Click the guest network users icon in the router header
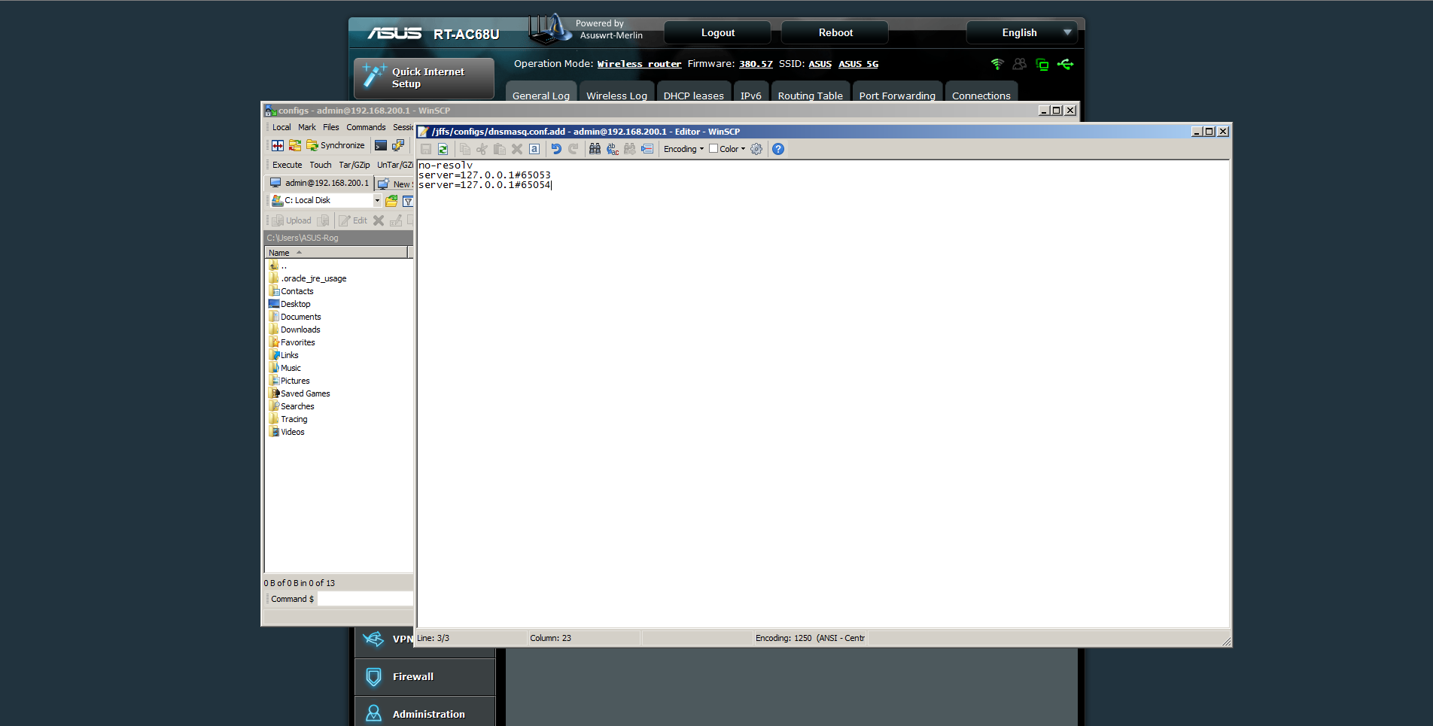Screen dimensions: 1433x726 coord(1020,64)
